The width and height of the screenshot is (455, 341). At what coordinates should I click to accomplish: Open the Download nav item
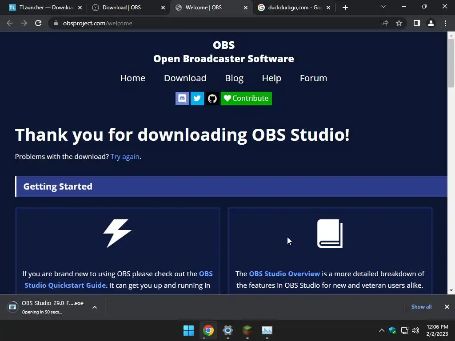tap(185, 78)
